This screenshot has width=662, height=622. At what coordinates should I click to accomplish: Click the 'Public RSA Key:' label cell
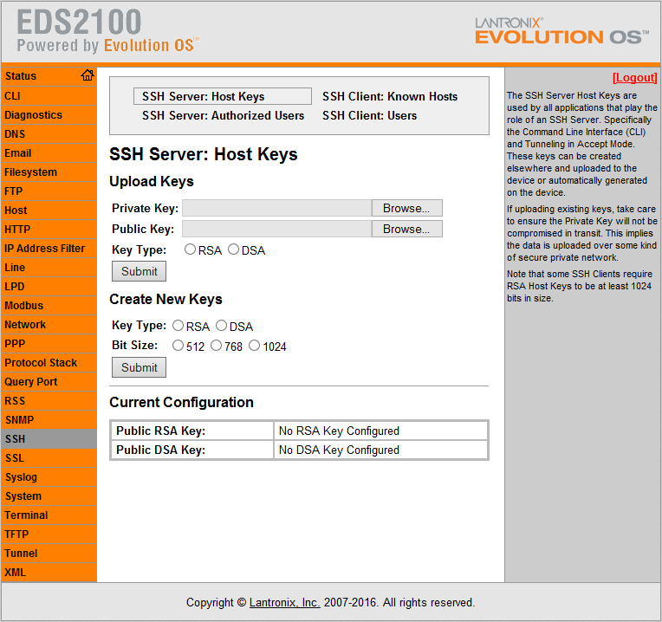tap(192, 431)
